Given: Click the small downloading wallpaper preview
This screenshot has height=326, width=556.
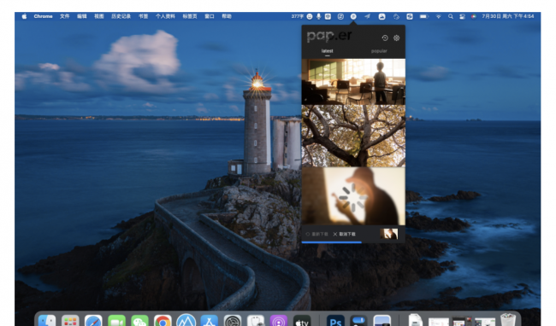Looking at the screenshot, I should pos(388,234).
